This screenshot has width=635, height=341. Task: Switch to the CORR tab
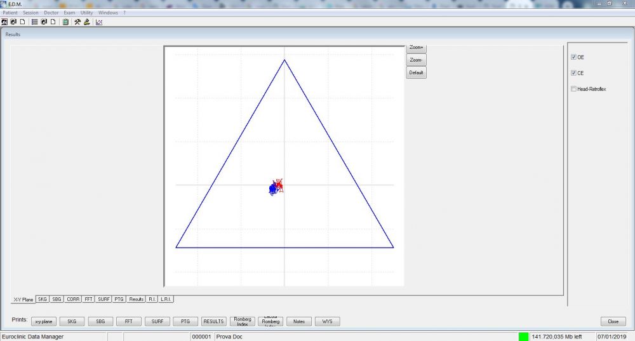(x=73, y=298)
